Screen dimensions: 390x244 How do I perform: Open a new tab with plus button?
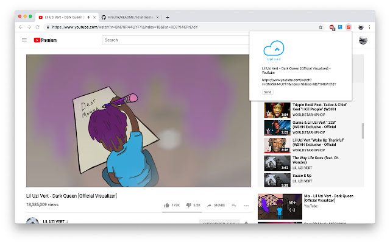tap(168, 18)
